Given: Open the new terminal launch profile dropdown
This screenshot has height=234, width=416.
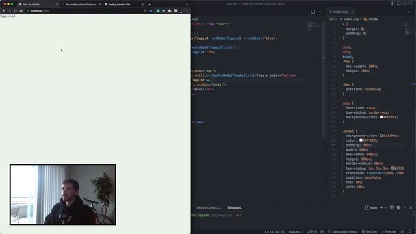Looking at the screenshot, I should tap(385, 208).
